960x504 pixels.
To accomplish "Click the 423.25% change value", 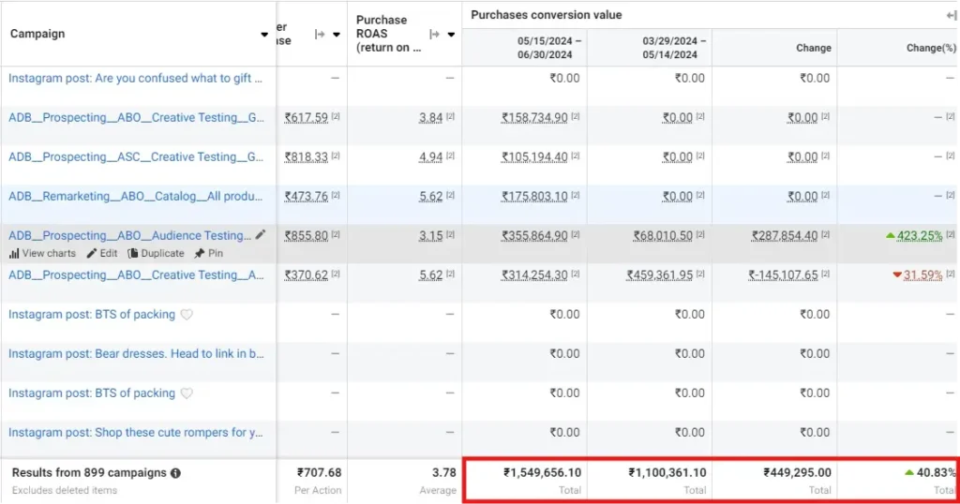I will point(918,236).
